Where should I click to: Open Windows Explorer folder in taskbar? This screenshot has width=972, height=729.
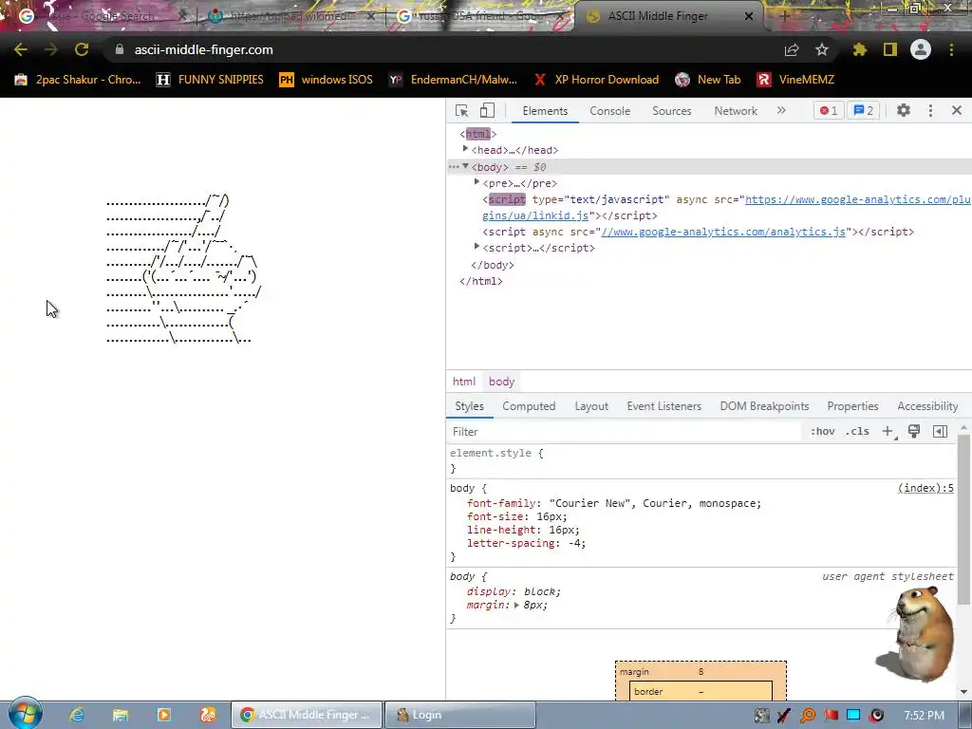tap(121, 715)
